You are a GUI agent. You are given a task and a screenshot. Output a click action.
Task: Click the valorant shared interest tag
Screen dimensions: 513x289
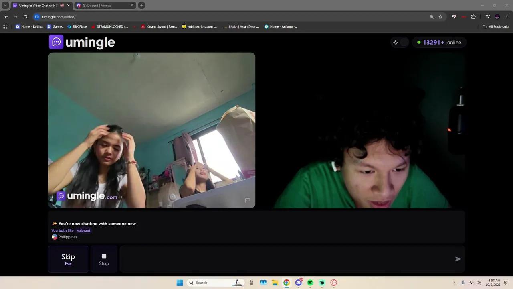pyautogui.click(x=83, y=230)
